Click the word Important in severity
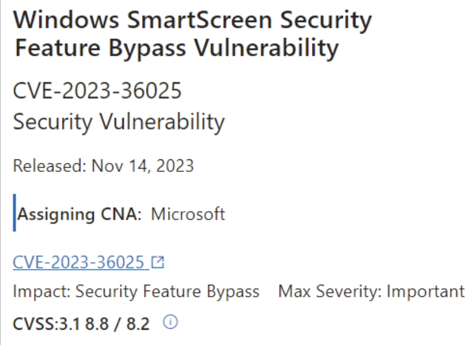The image size is (476, 345). (x=425, y=292)
